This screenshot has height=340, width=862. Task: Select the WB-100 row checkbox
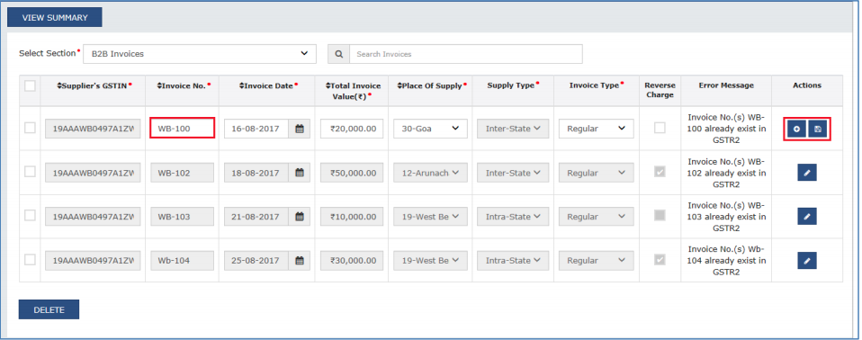(30, 128)
